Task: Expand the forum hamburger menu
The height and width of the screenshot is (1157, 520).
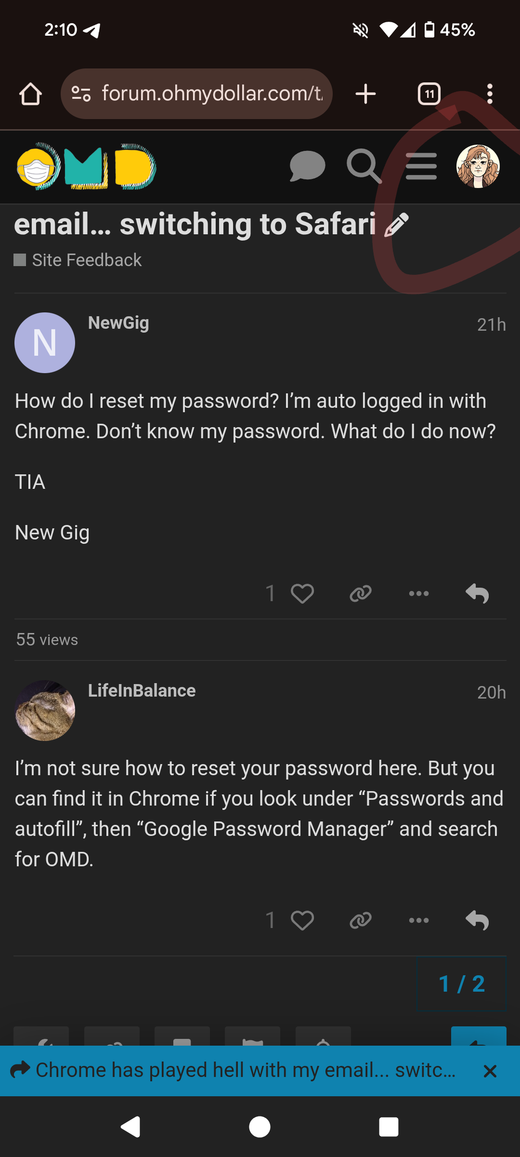Action: 421,167
